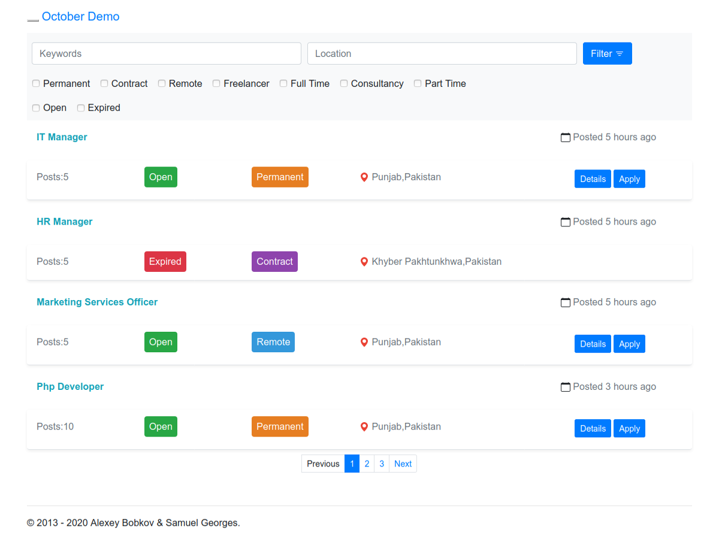Screen dimensions: 719x539
Task: Jump to page 3 of results
Action: 382,464
